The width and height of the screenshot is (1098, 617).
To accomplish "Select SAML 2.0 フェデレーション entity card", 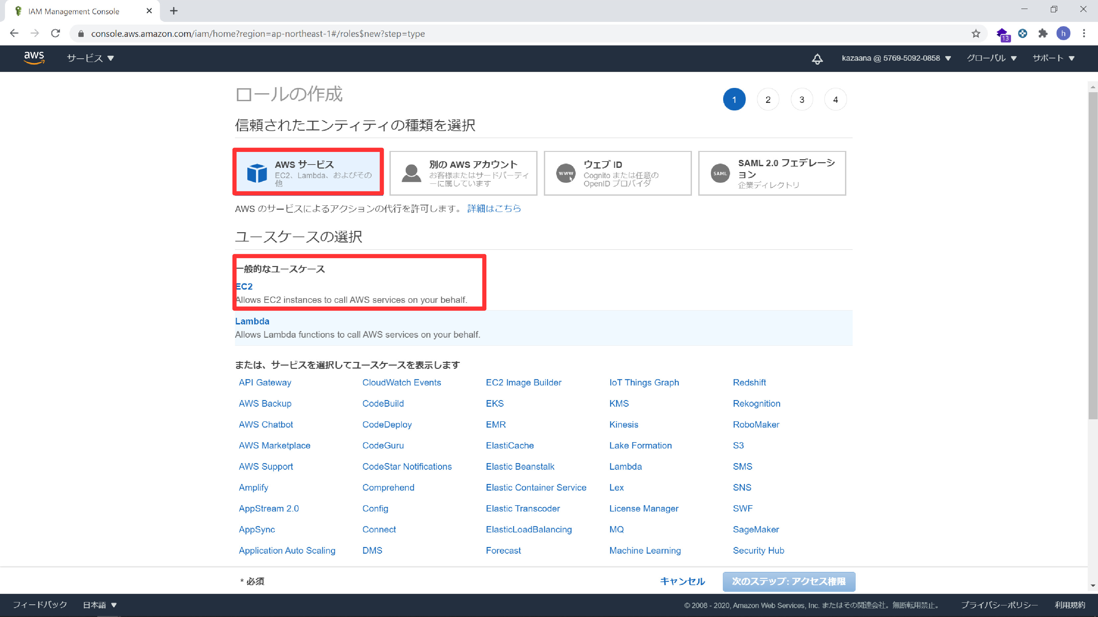I will (772, 173).
